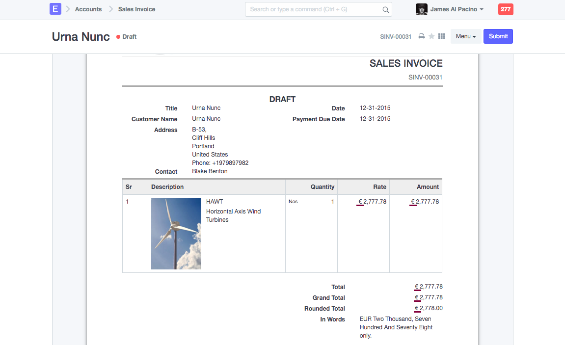Focus the search or command input field

point(314,9)
